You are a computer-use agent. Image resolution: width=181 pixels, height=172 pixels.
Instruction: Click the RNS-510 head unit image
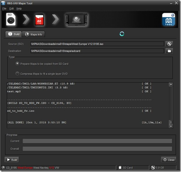(76, 20)
